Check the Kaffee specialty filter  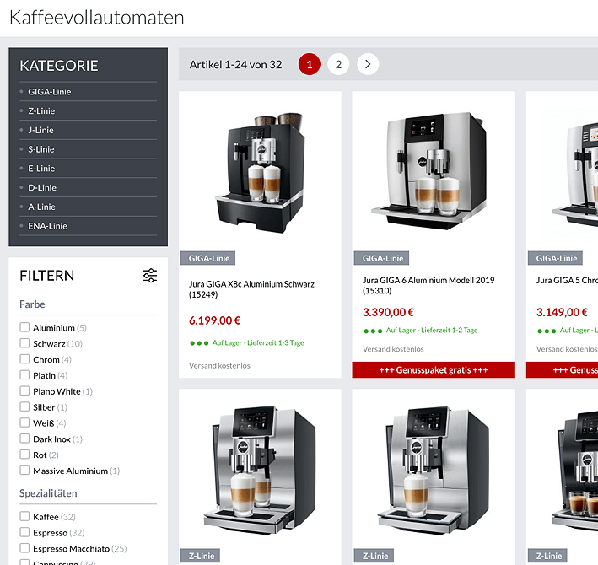(24, 517)
